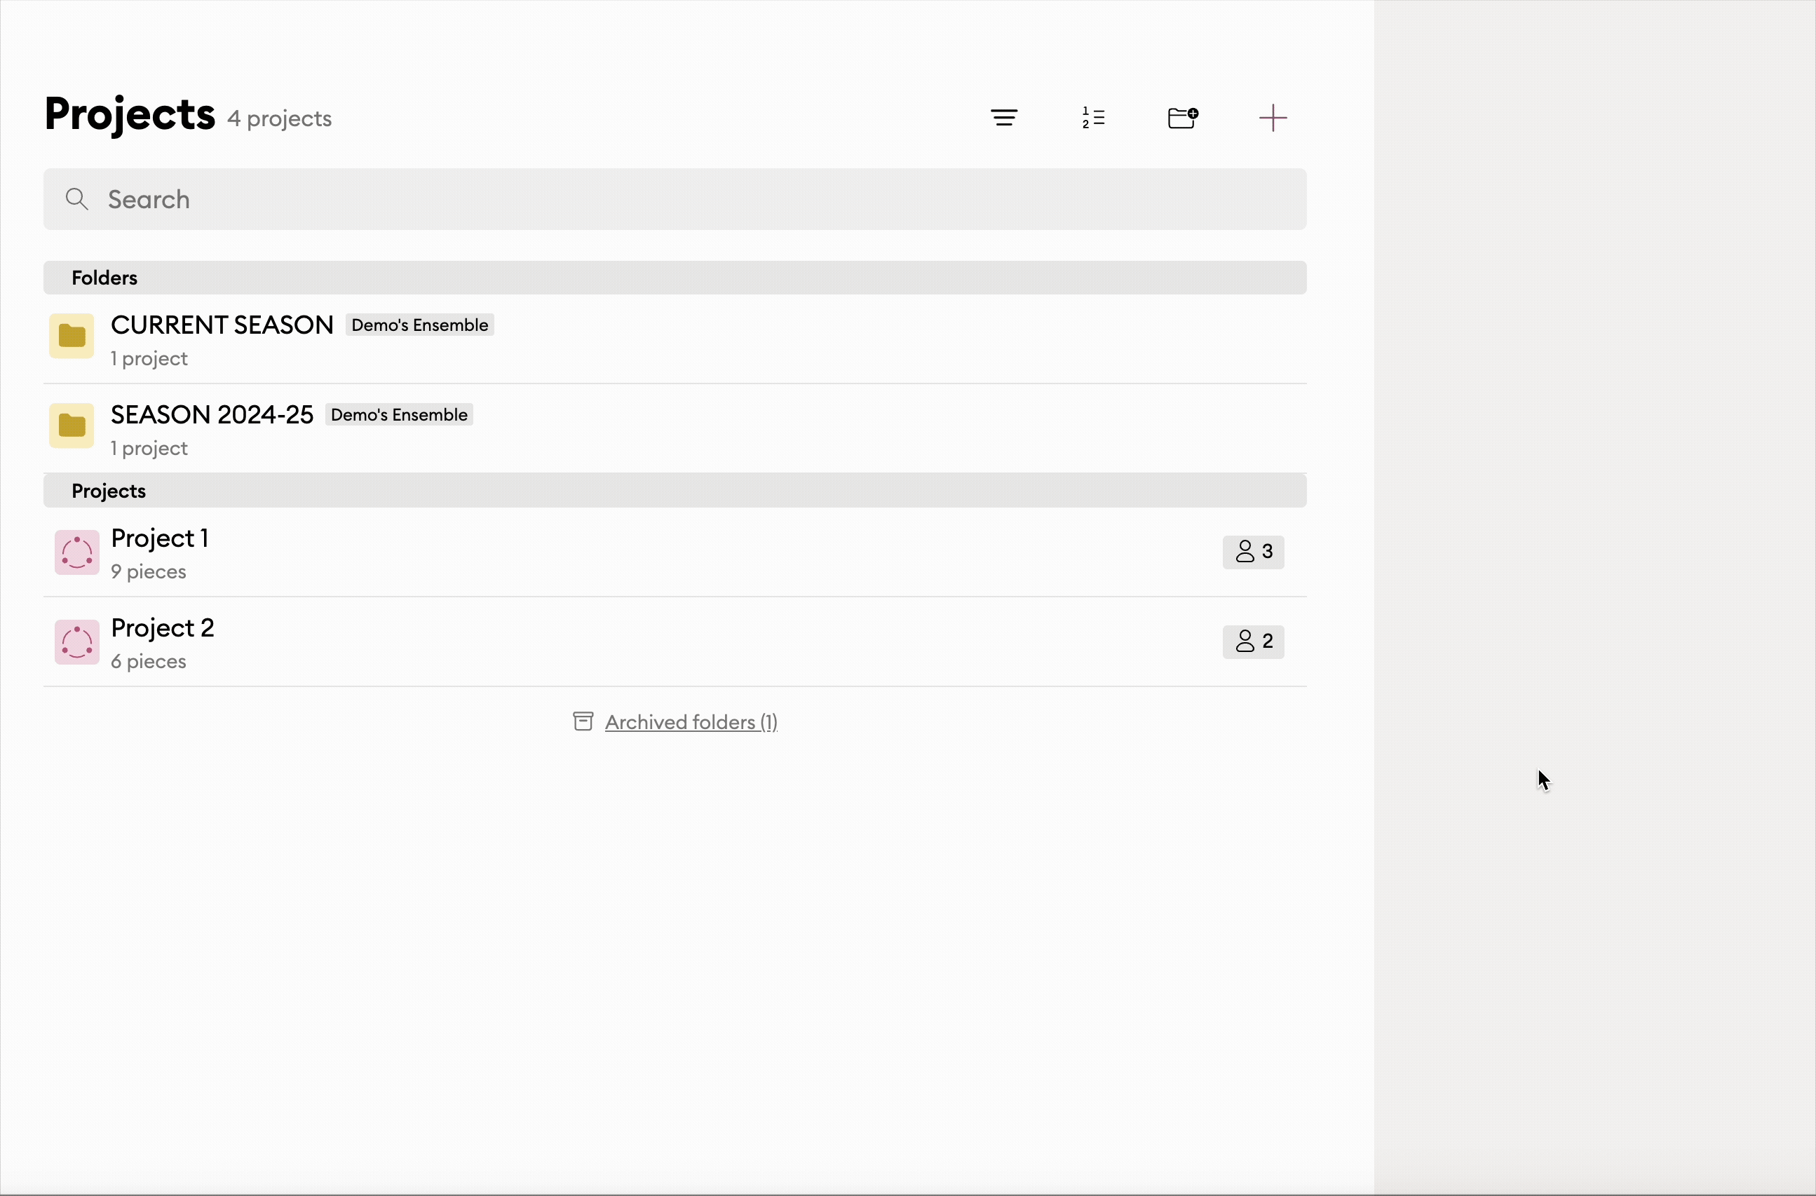Click the Project 1 pink circle icon
The width and height of the screenshot is (1816, 1196).
coord(77,553)
